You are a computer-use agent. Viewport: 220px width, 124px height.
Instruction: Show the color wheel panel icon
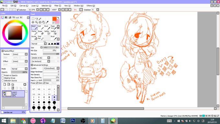(x=2, y=18)
